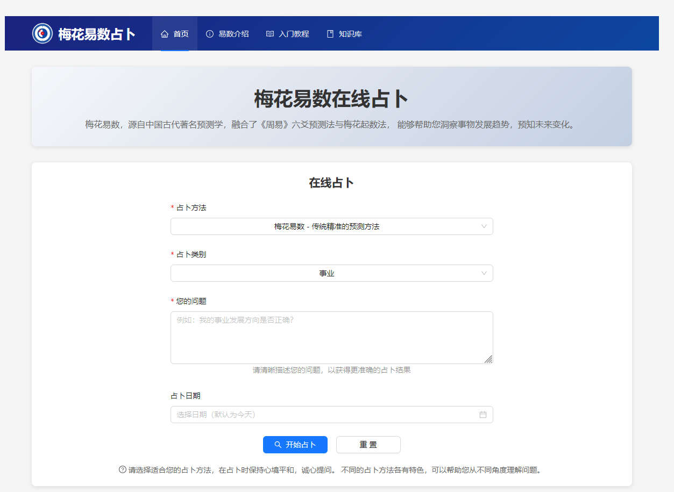Click the 您的问题 field label

click(x=191, y=301)
